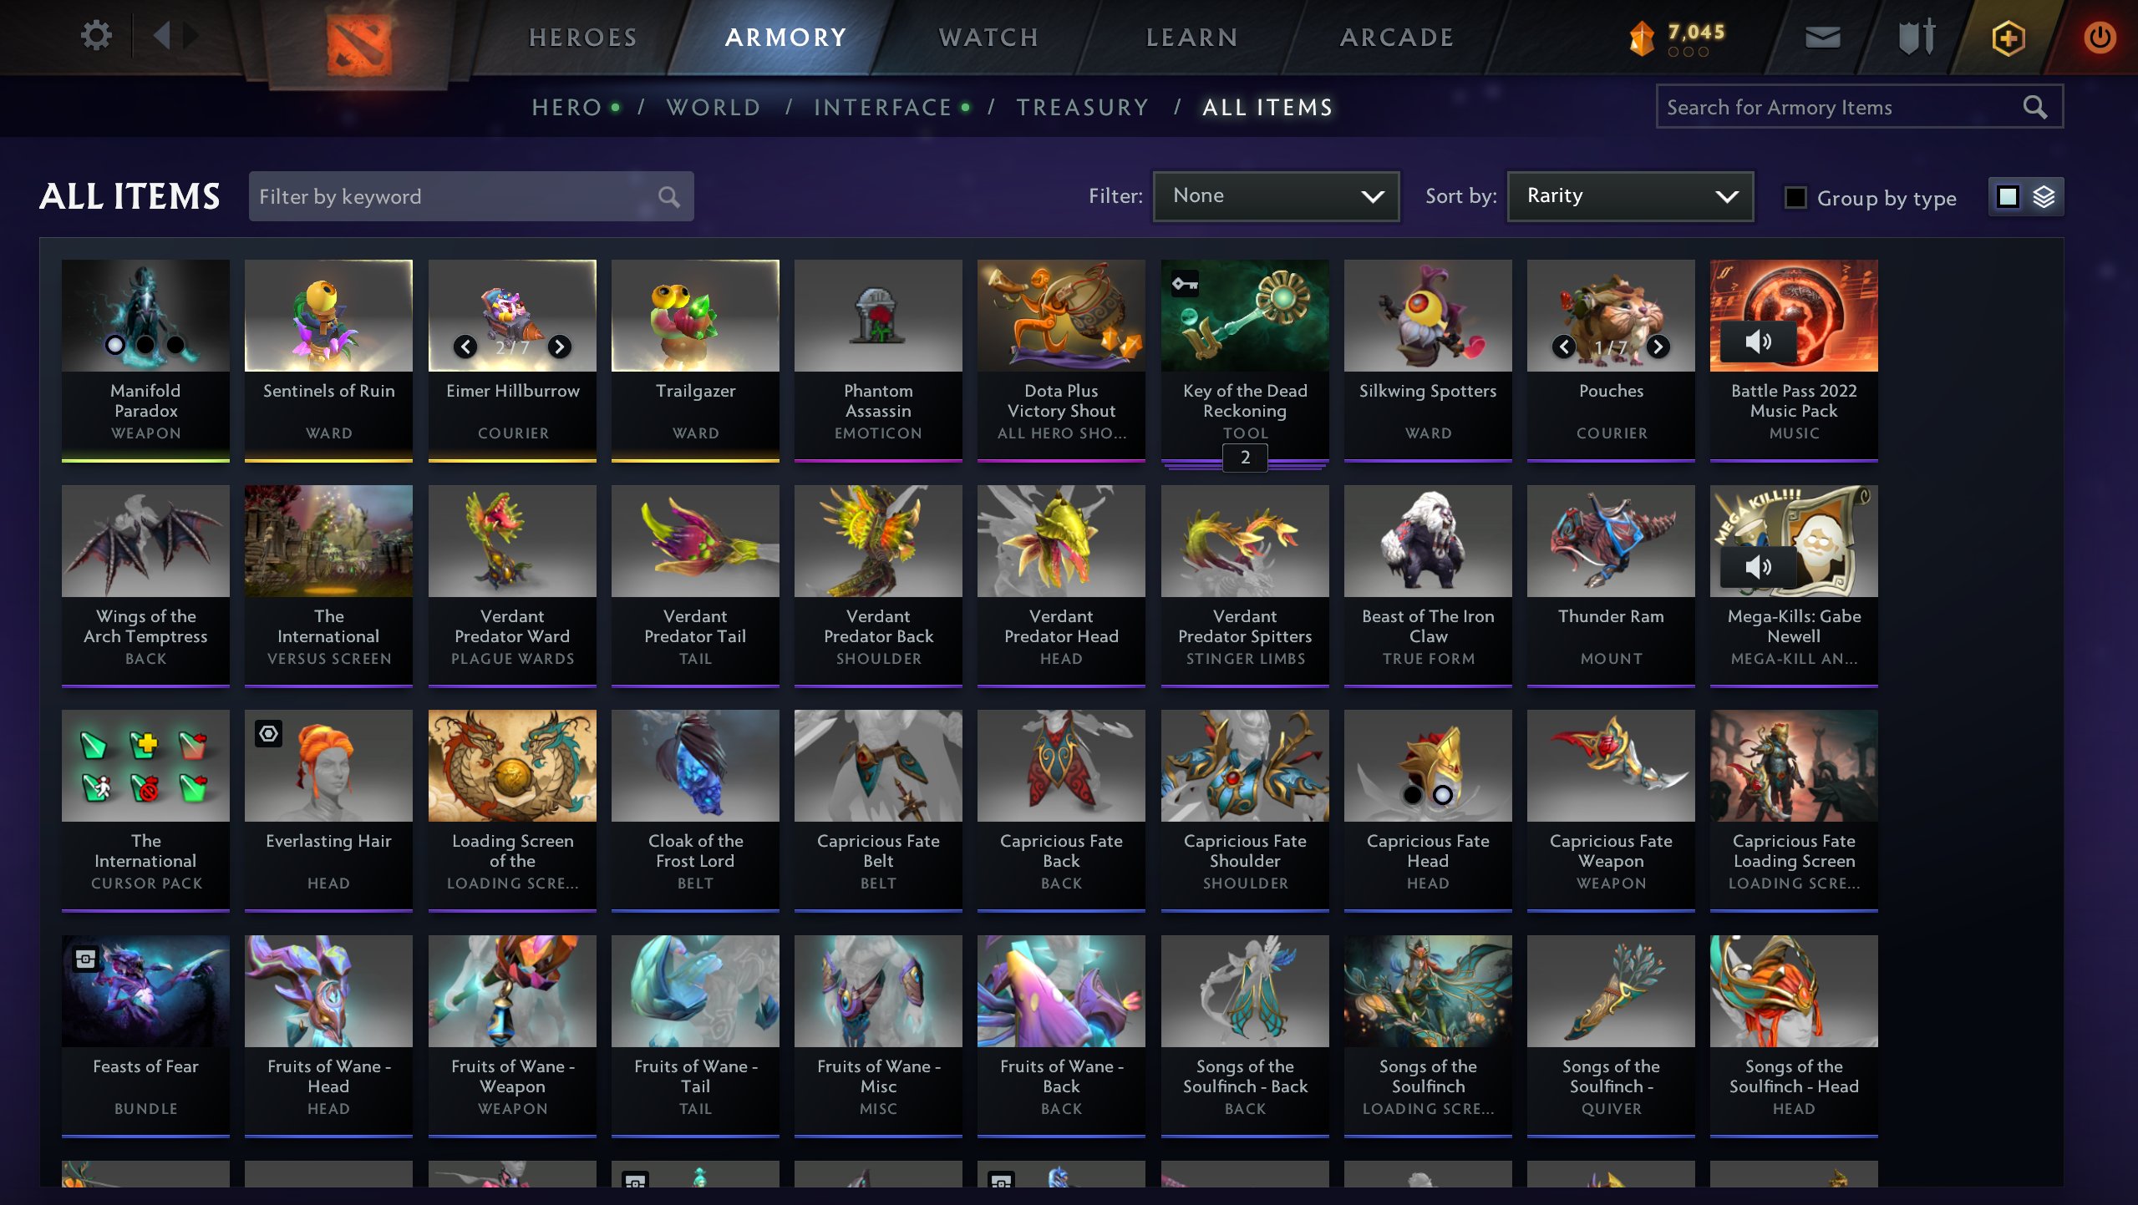Select Manifold Paradox first style dot
The width and height of the screenshot is (2138, 1205).
(115, 345)
